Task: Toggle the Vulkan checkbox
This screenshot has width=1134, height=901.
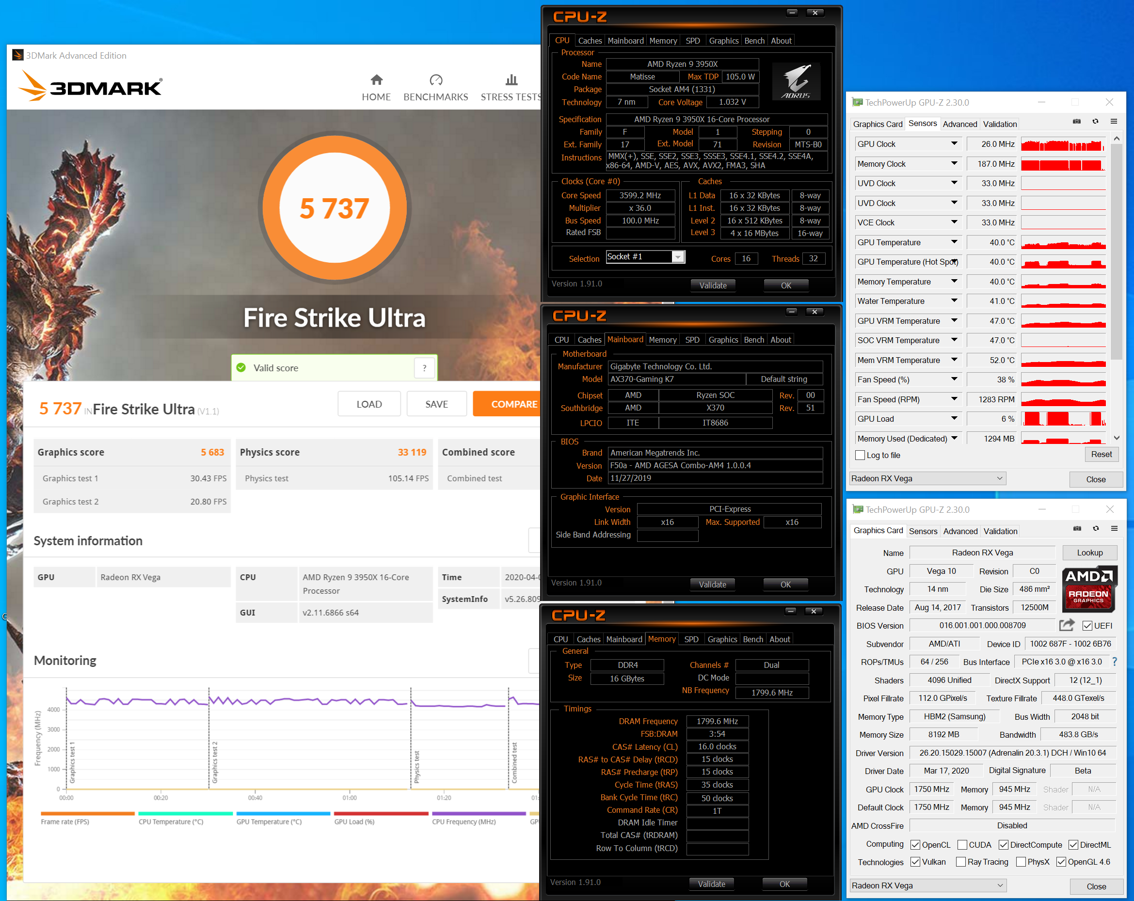Action: [916, 862]
